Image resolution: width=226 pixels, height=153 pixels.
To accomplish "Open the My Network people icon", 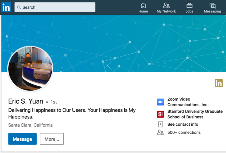I will click(166, 6).
